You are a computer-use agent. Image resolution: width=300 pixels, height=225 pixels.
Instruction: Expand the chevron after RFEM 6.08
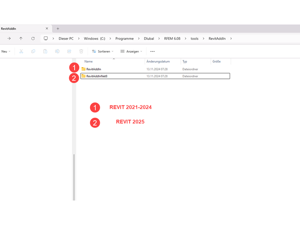tap(186, 38)
